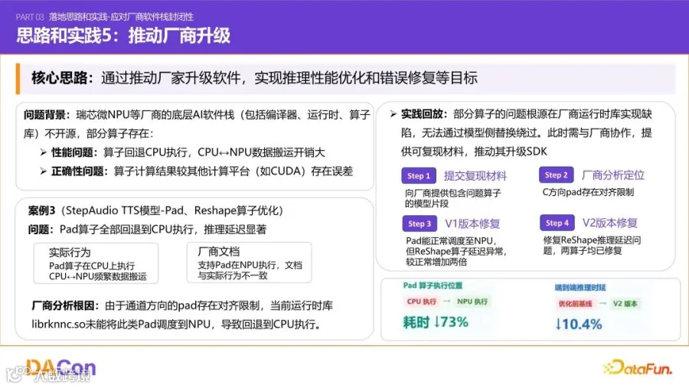Click the ↓10.4% value
This screenshot has width=689, height=388.
(x=578, y=324)
